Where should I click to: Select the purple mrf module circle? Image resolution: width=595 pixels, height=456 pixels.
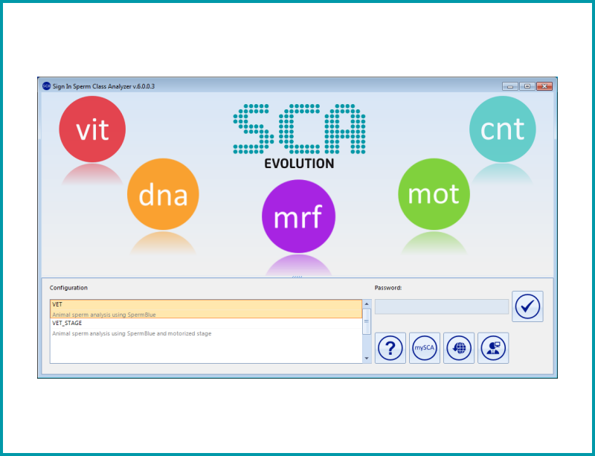[x=299, y=216]
